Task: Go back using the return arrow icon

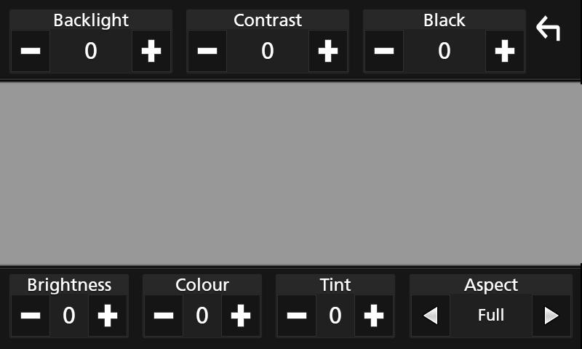Action: pyautogui.click(x=549, y=28)
